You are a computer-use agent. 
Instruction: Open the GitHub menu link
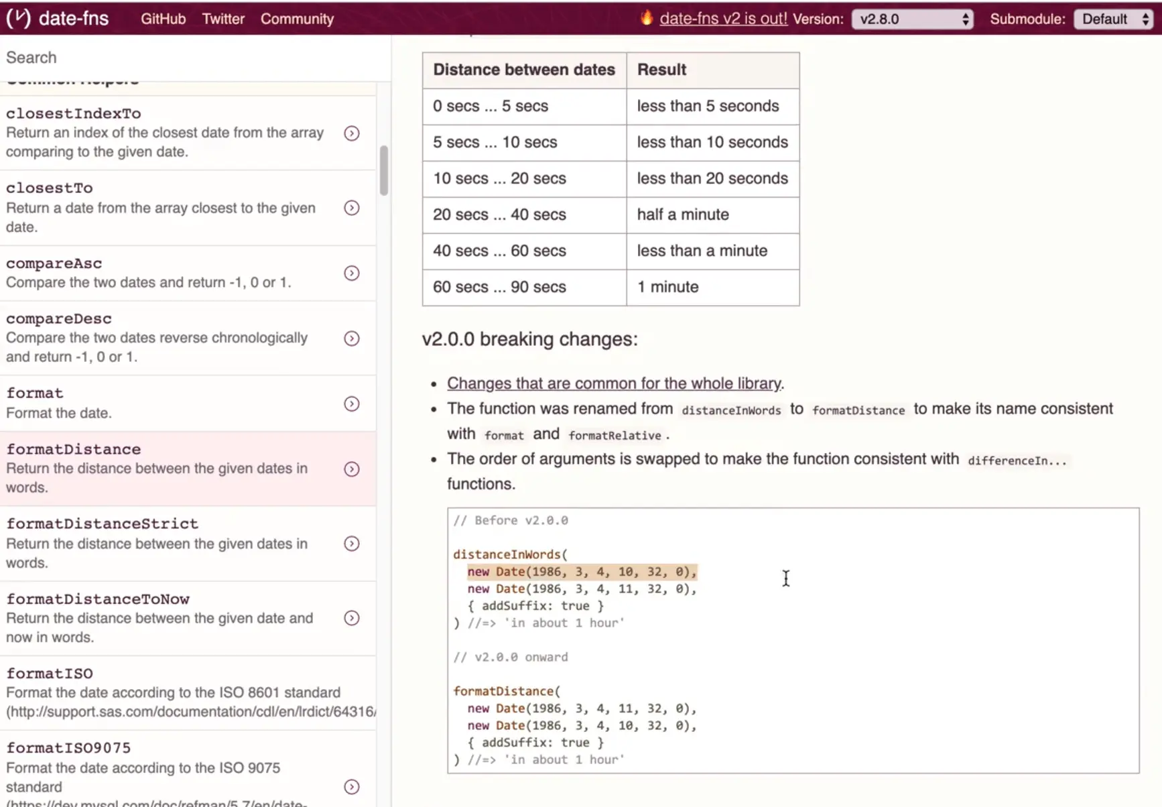tap(162, 19)
